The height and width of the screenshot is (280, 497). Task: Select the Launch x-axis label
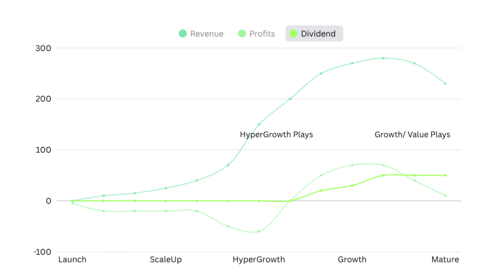click(x=72, y=260)
